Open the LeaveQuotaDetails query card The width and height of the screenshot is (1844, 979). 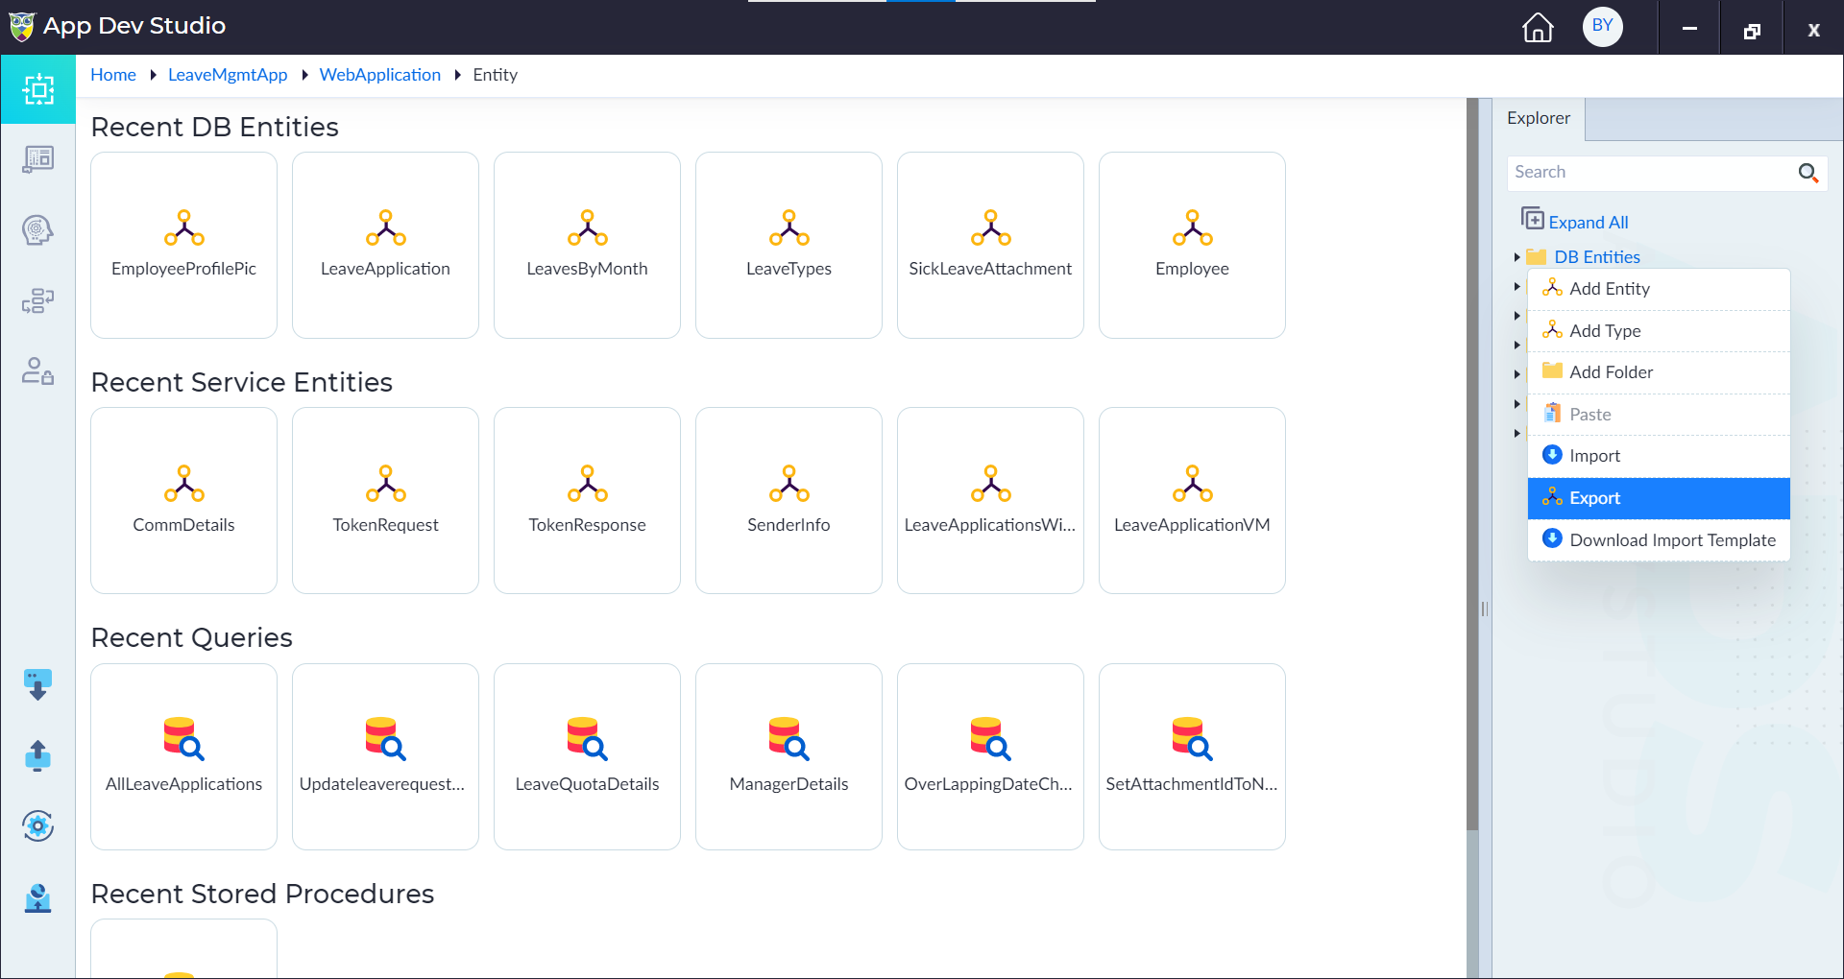[x=587, y=756]
